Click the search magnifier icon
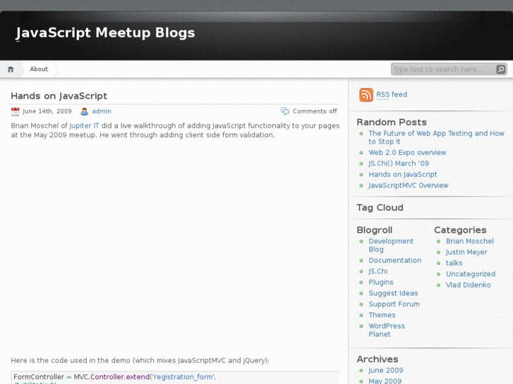 [x=501, y=69]
